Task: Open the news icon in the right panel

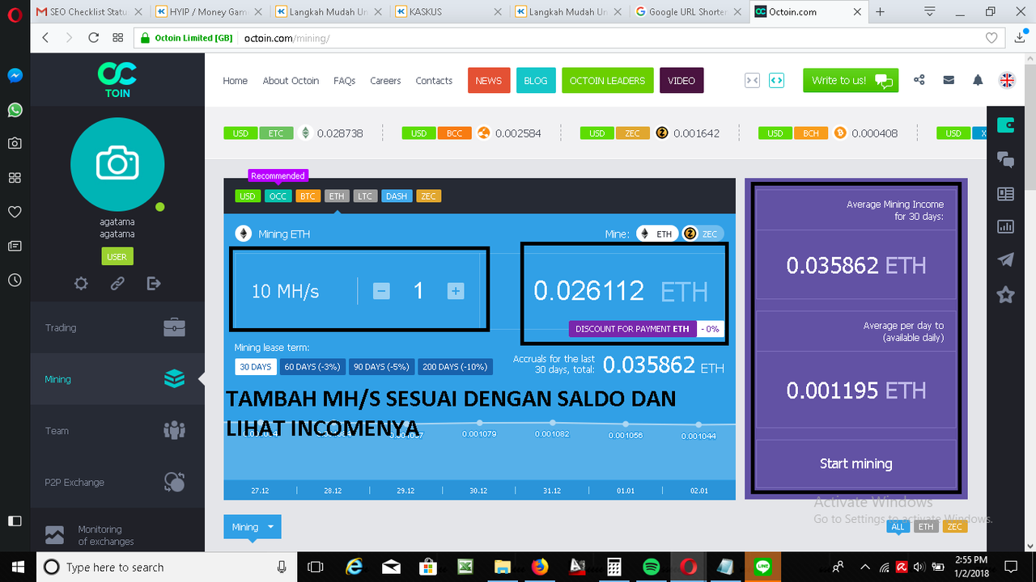Action: pyautogui.click(x=1006, y=193)
